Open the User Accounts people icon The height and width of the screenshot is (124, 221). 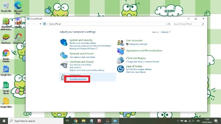[x=121, y=43]
